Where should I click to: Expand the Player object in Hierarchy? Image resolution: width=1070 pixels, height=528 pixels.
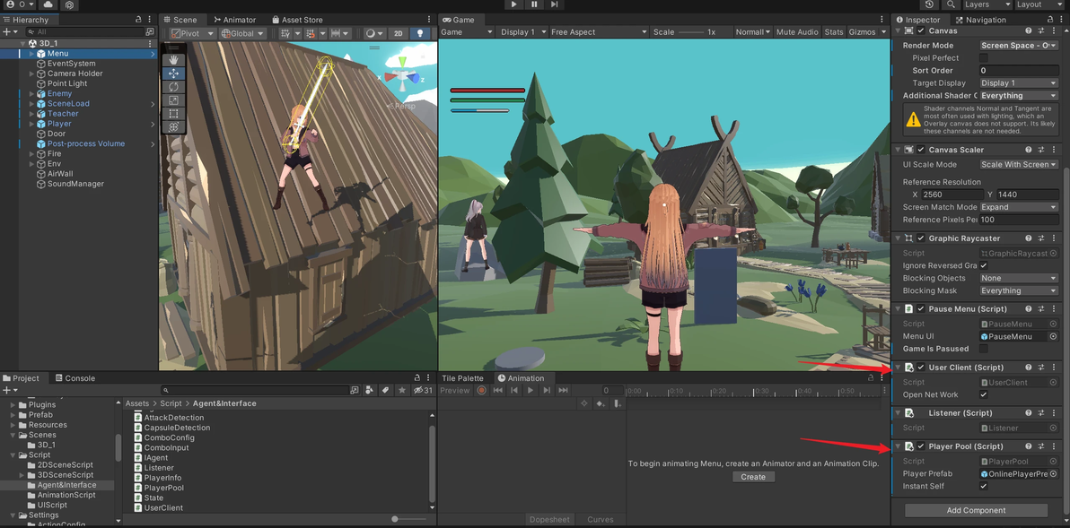click(31, 124)
